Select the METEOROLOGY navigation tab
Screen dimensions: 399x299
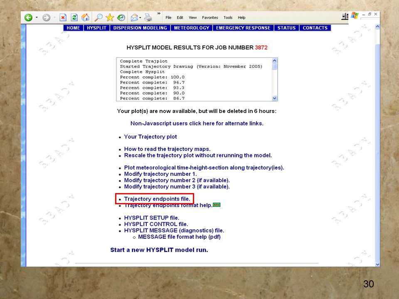[192, 28]
